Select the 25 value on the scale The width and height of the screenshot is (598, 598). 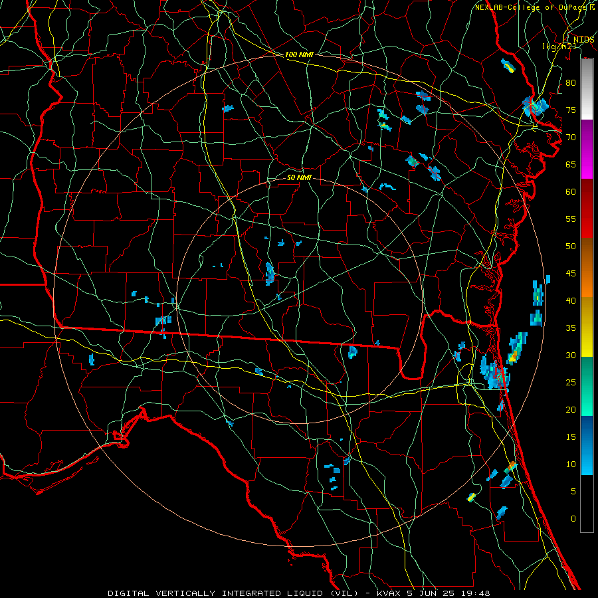571,382
